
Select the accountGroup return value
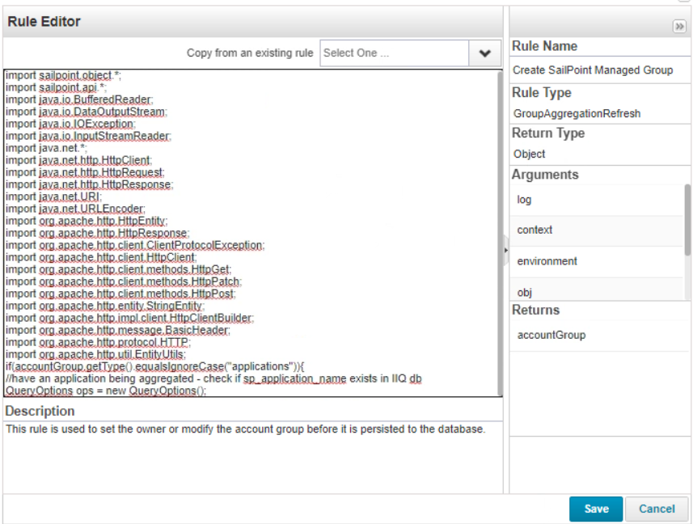[599, 336]
